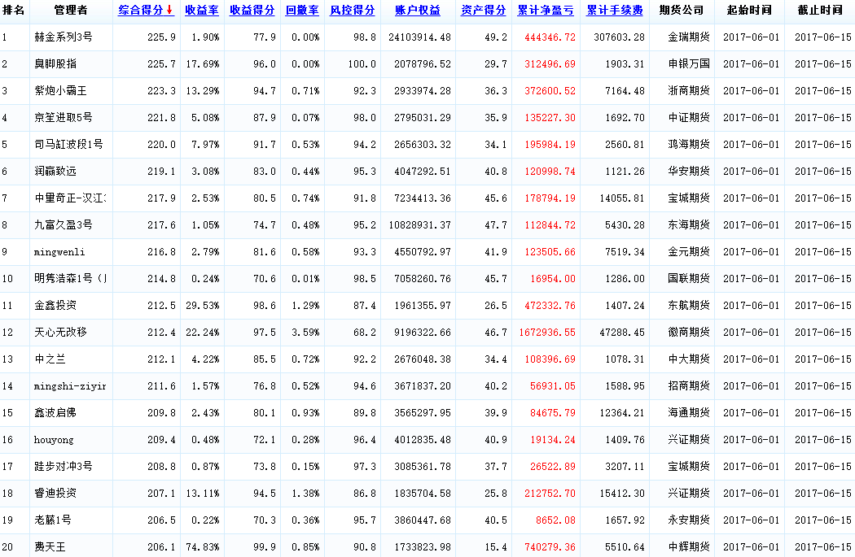Screen dimensions: 855x557
Task: Select manager 金鑫投资
Action: 55,306
